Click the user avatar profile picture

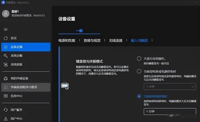click(6, 13)
